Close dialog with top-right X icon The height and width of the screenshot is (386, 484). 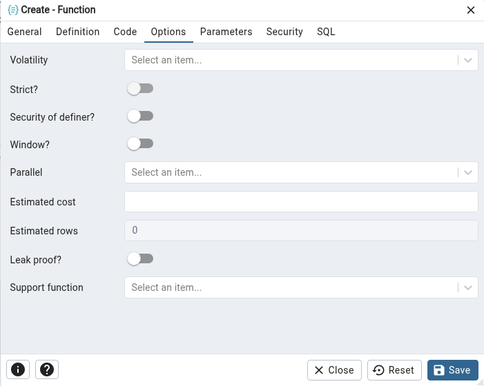(x=471, y=10)
